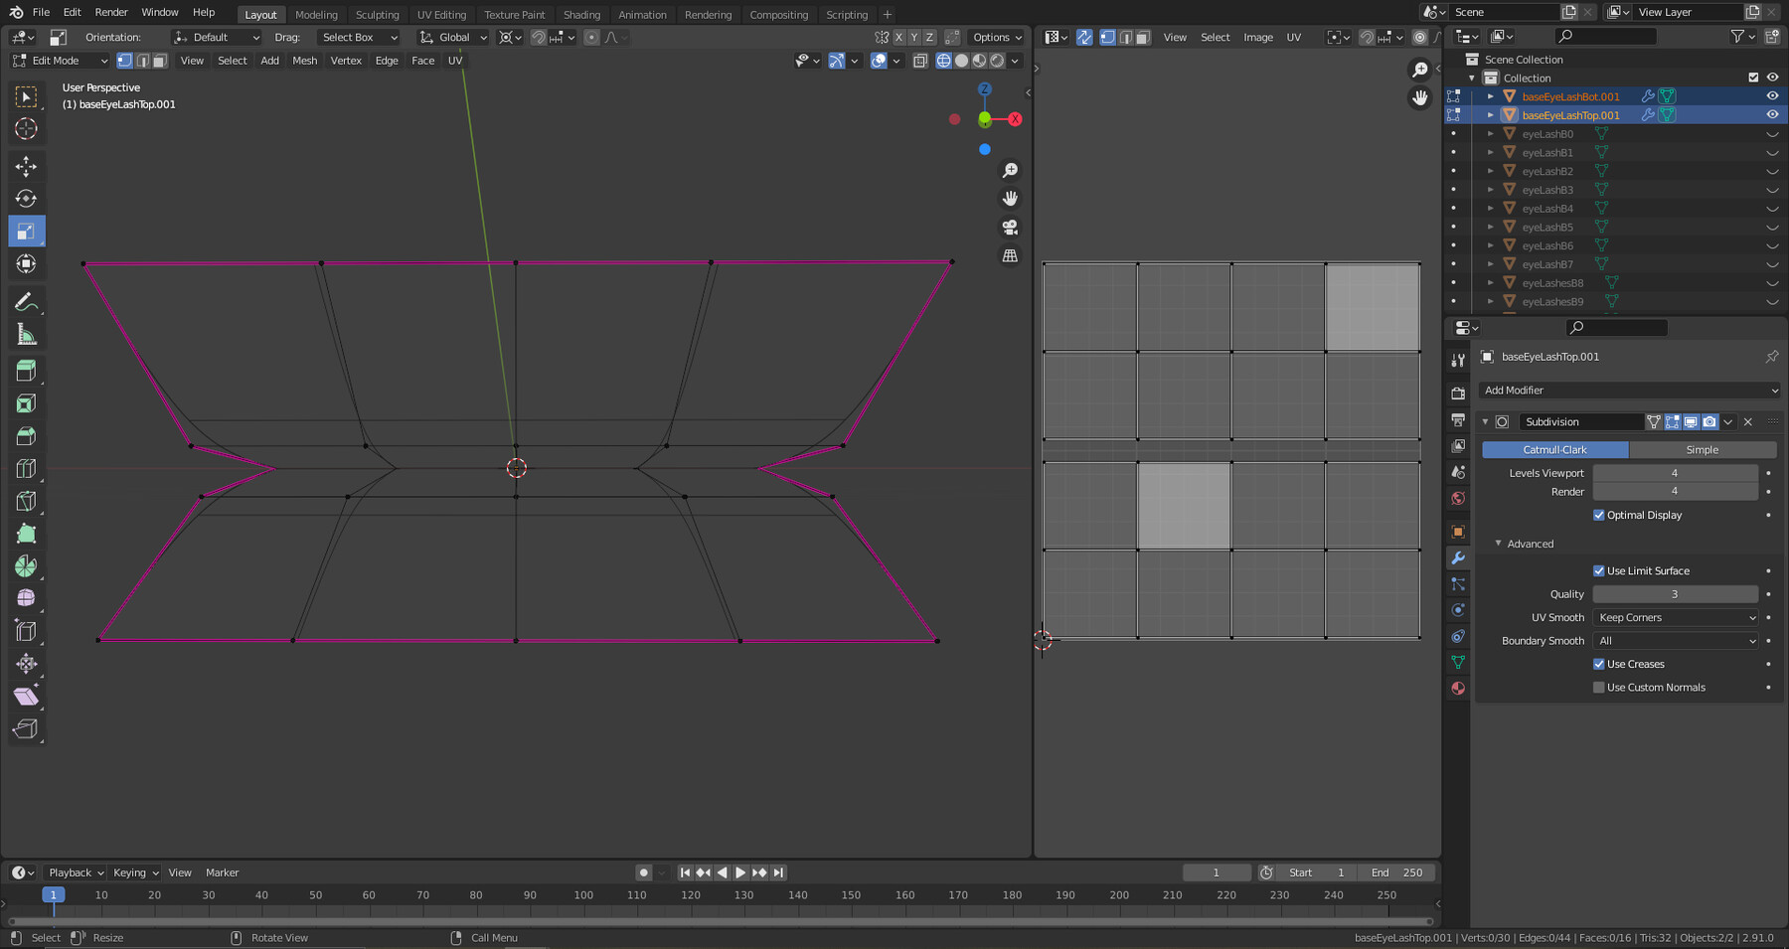Pick the Measure tool
This screenshot has height=949, width=1789.
coord(27,335)
